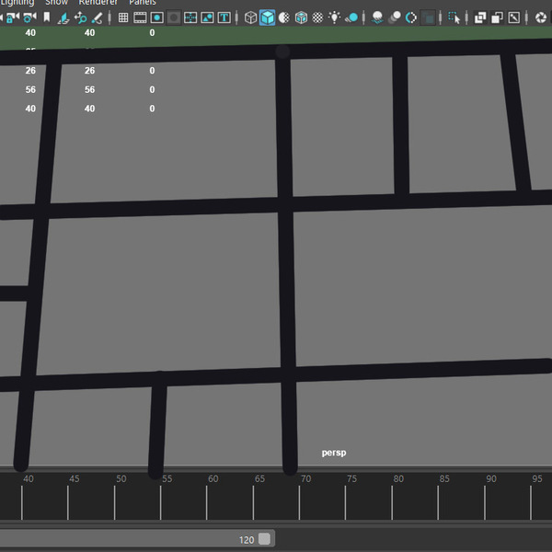Click the Use All Lights bulb icon
Screen dimensions: 552x552
pos(334,17)
